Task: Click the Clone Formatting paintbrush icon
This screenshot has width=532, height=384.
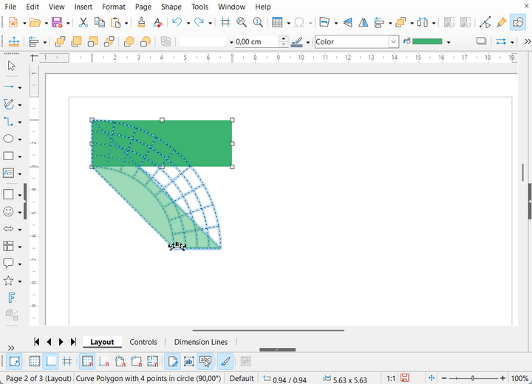Action: 141,23
